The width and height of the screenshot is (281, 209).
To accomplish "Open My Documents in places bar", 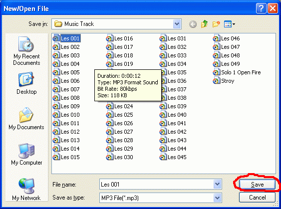I will pos(26,119).
